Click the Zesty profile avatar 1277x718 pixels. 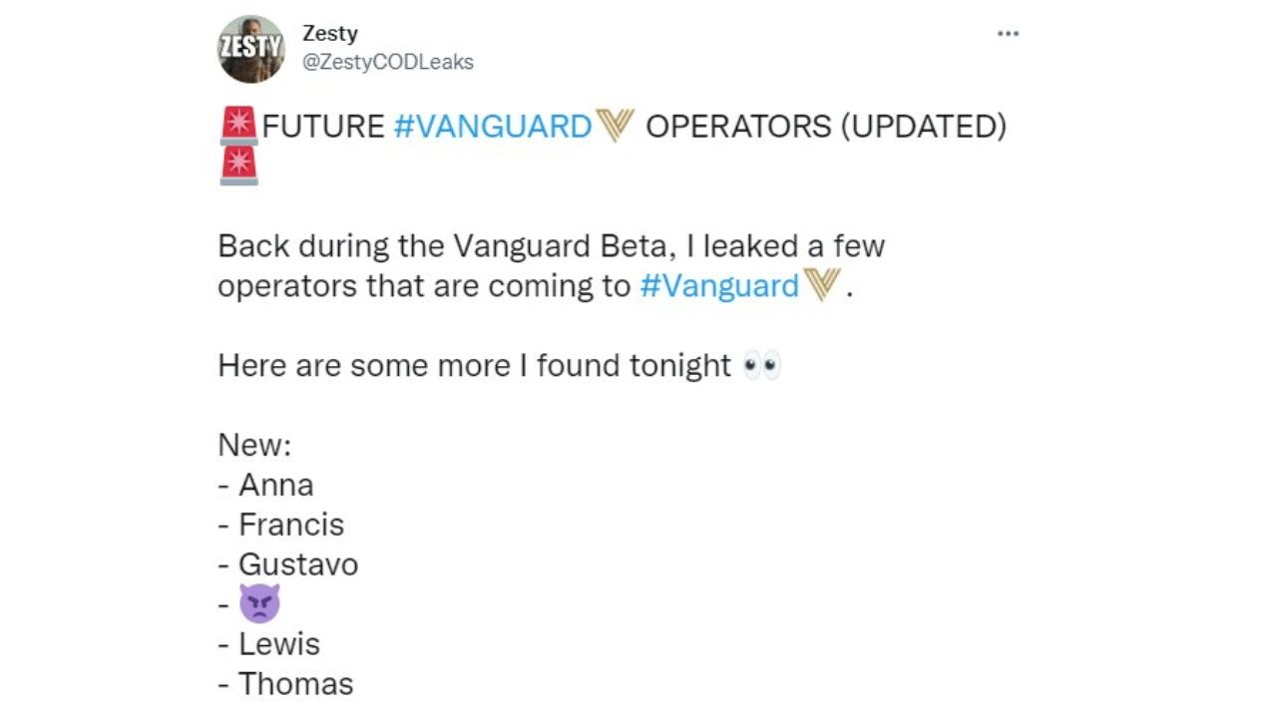(x=251, y=49)
